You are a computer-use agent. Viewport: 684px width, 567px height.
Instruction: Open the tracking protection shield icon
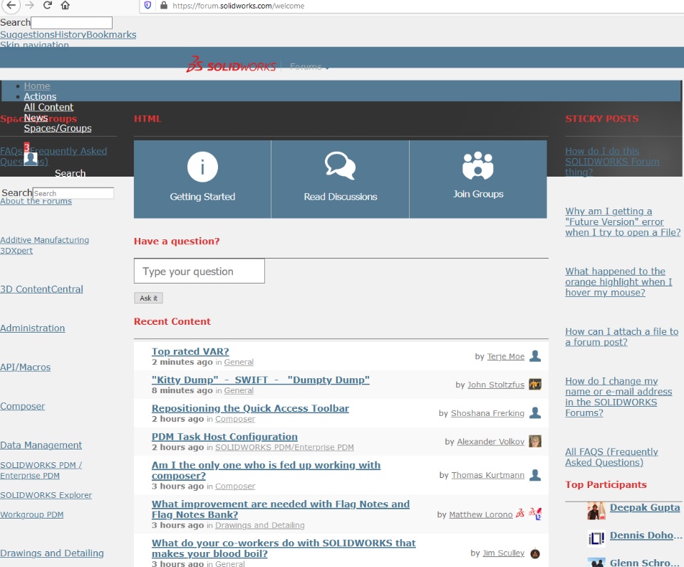coord(148,5)
